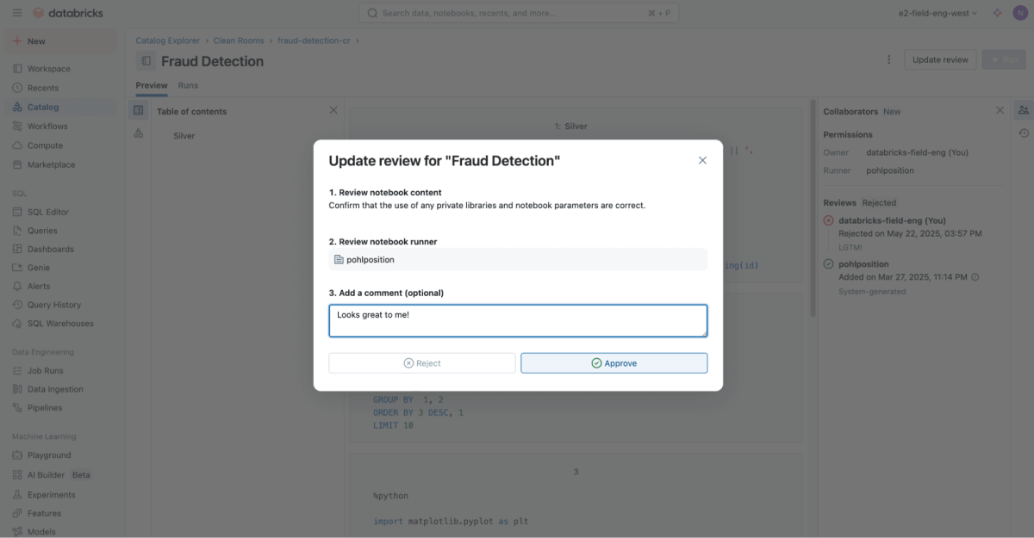This screenshot has width=1034, height=538.
Task: Open the e2-field-eng-west workspace dropdown
Action: point(938,13)
